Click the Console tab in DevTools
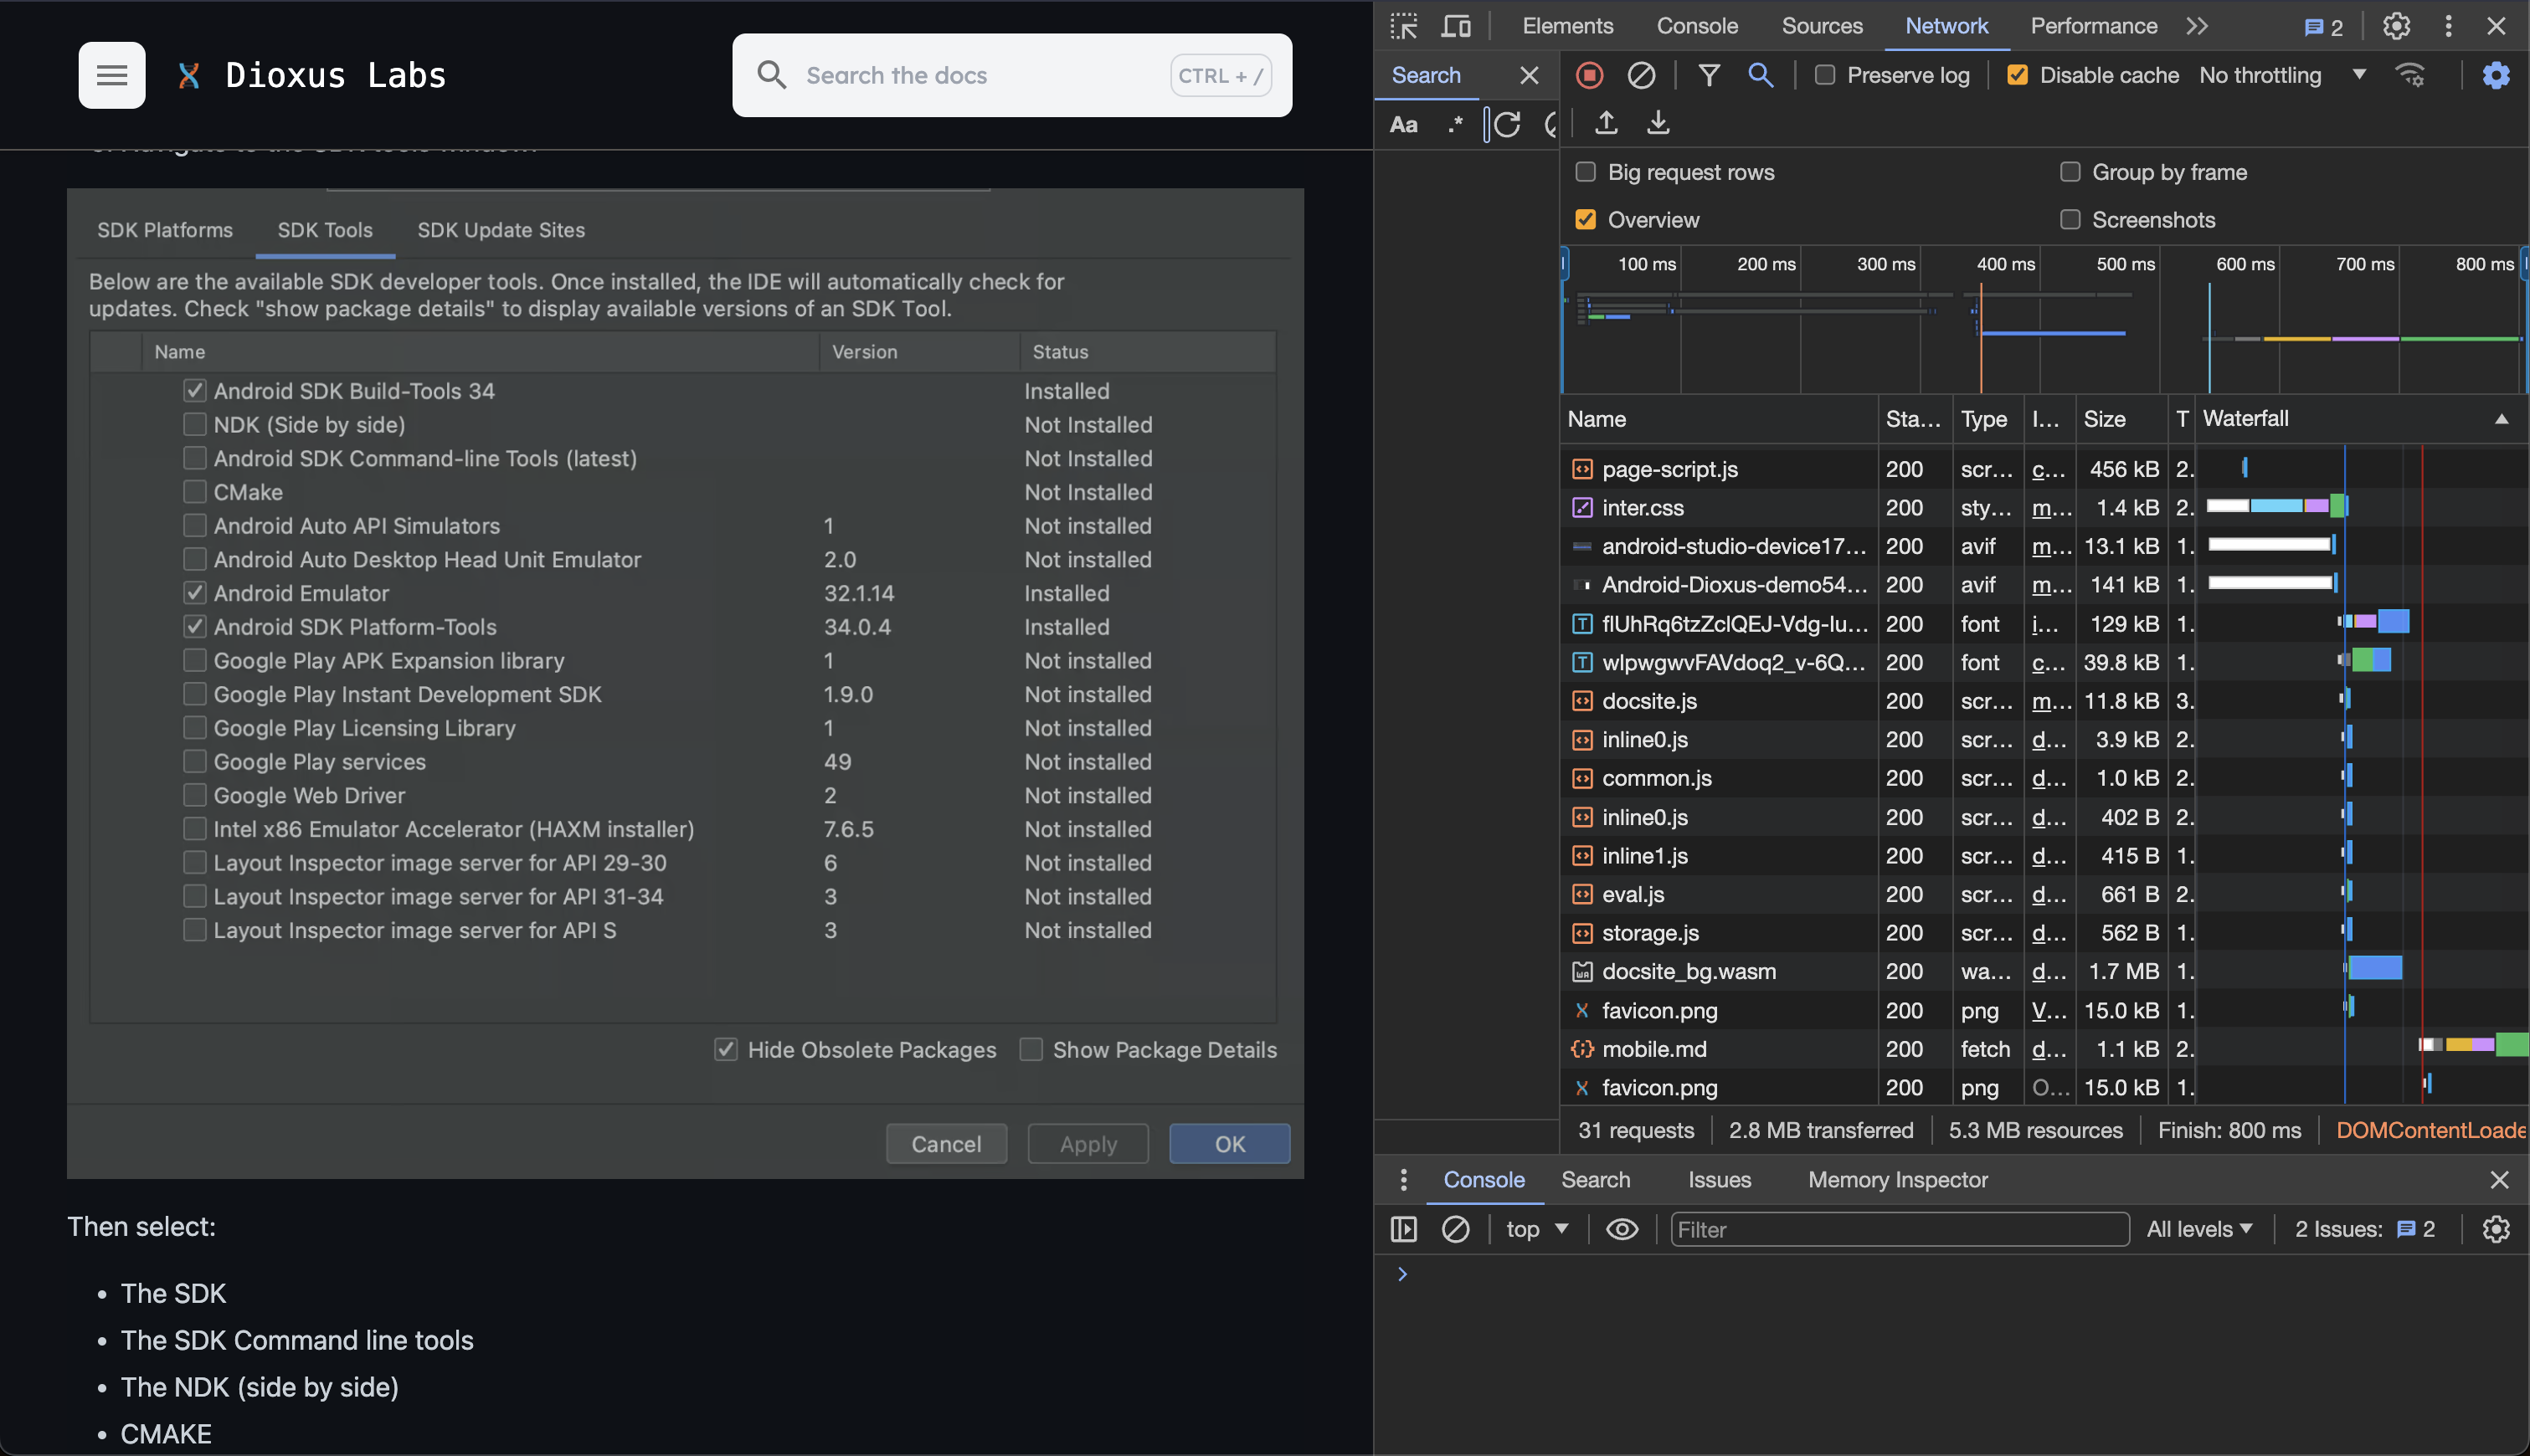This screenshot has height=1456, width=2530. point(1694,26)
